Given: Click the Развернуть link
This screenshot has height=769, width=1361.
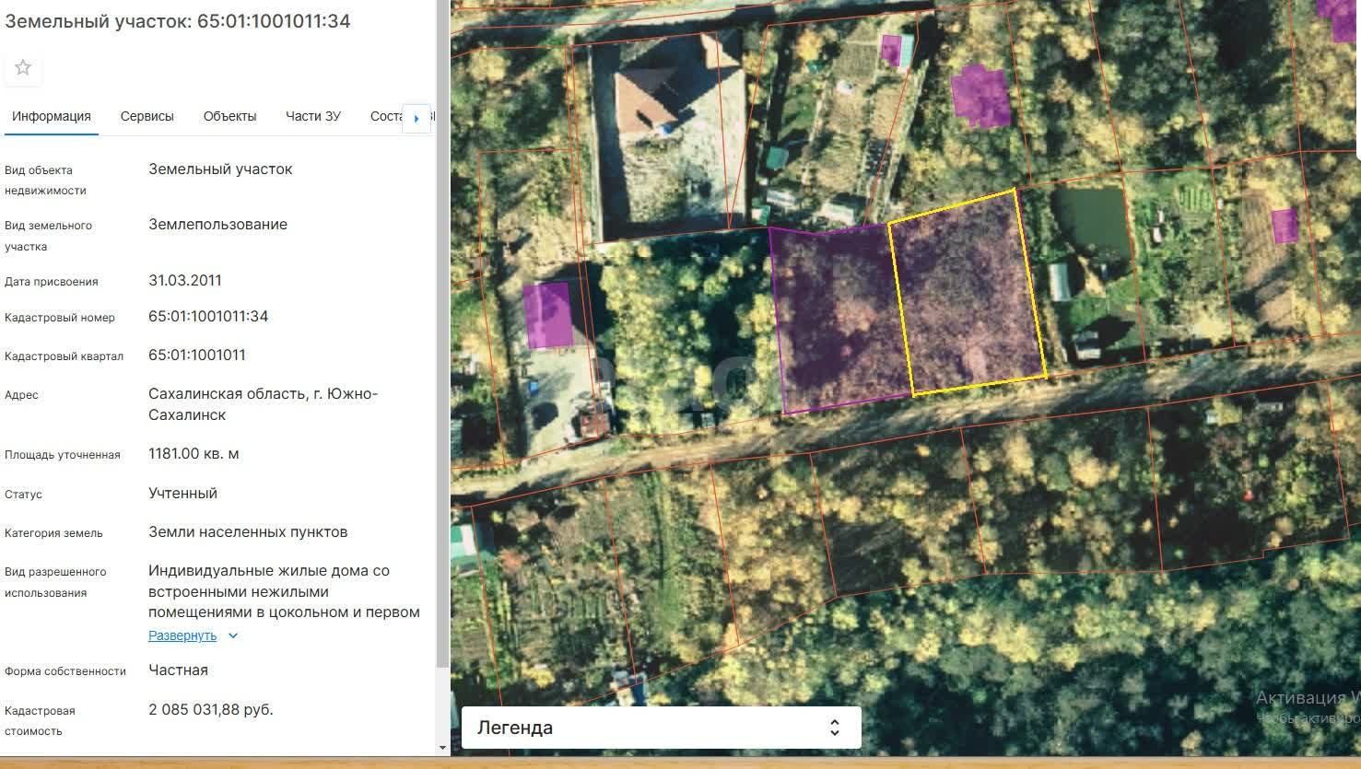Looking at the screenshot, I should pos(182,635).
